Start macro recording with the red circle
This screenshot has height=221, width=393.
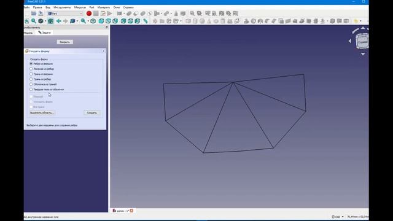(x=88, y=14)
